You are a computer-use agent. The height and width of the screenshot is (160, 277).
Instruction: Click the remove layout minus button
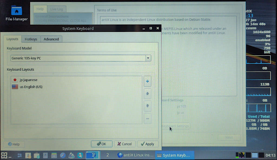[x=147, y=119]
